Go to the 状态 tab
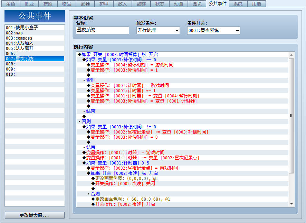This screenshot has width=306, height=223. coord(160,4)
